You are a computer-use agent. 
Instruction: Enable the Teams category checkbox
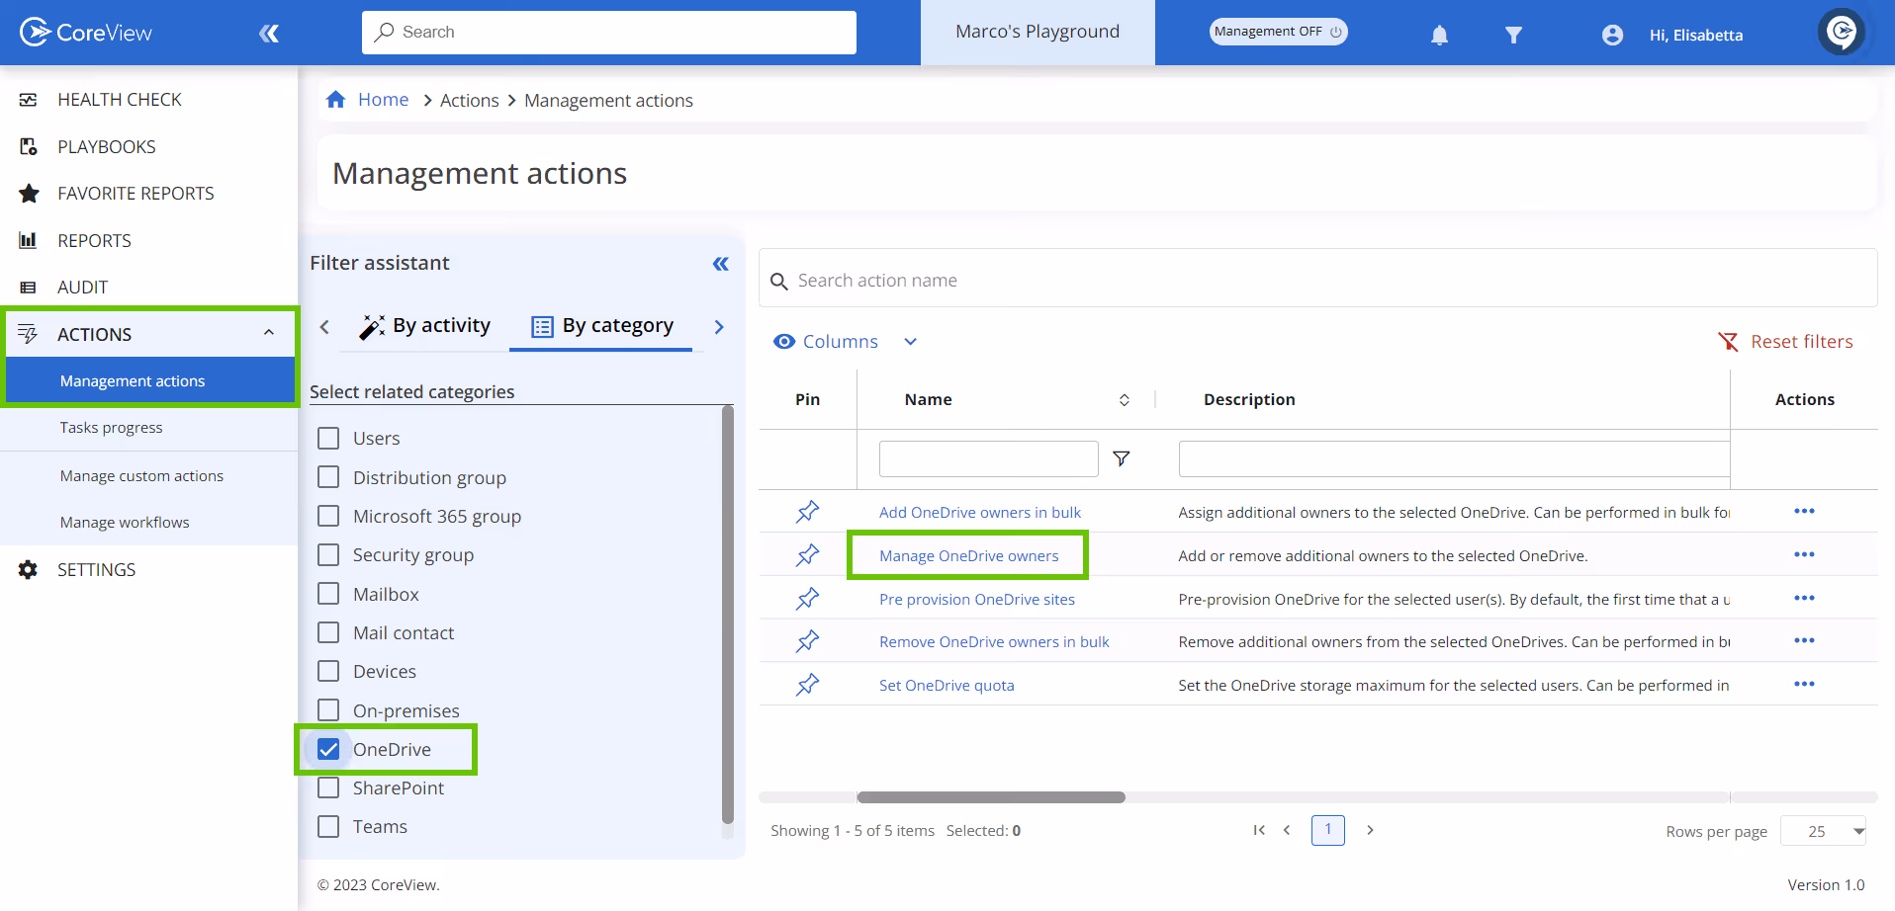328,826
